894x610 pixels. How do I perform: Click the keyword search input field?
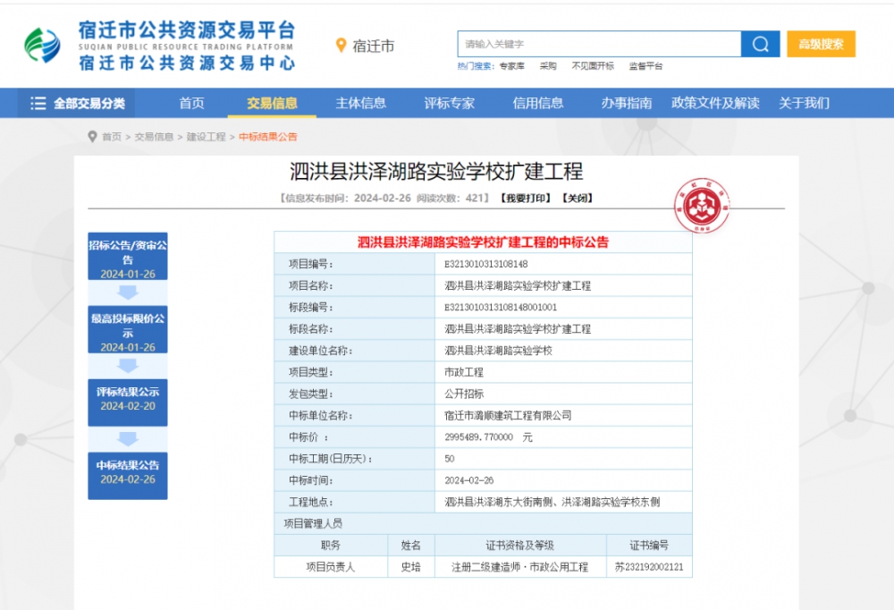[599, 44]
